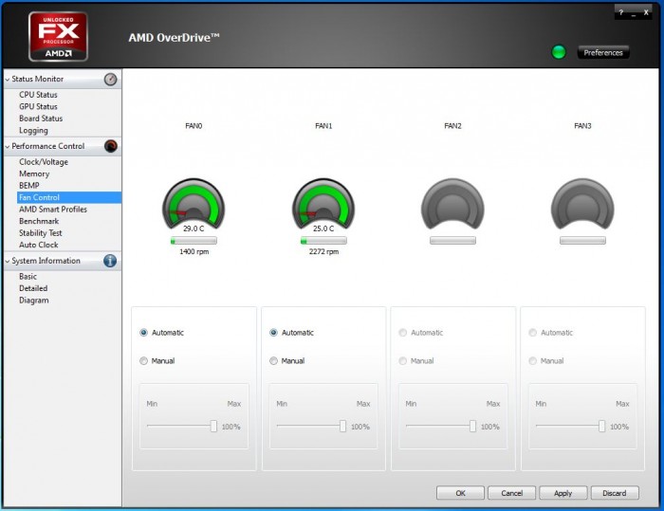Click the green status indicator light
Screen dimensions: 664x511
559,52
